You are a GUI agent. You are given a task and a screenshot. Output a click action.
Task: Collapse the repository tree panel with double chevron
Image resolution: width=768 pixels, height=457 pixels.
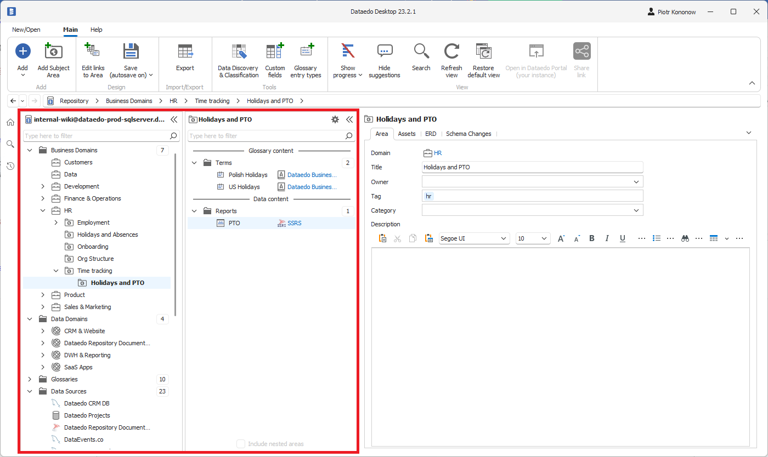tap(174, 119)
